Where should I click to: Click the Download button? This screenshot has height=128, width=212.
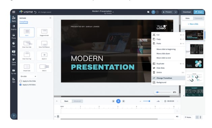187,12
